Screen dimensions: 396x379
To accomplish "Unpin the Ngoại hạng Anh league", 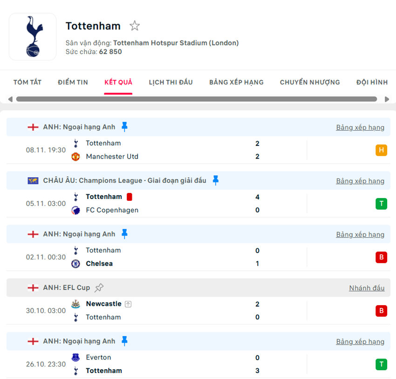I will pos(124,126).
